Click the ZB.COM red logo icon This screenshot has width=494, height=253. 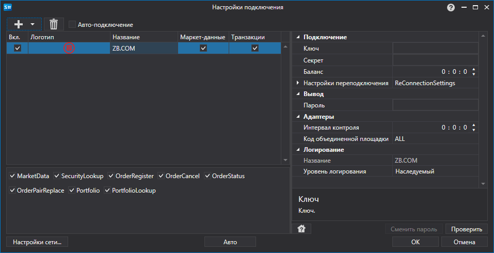(x=69, y=48)
